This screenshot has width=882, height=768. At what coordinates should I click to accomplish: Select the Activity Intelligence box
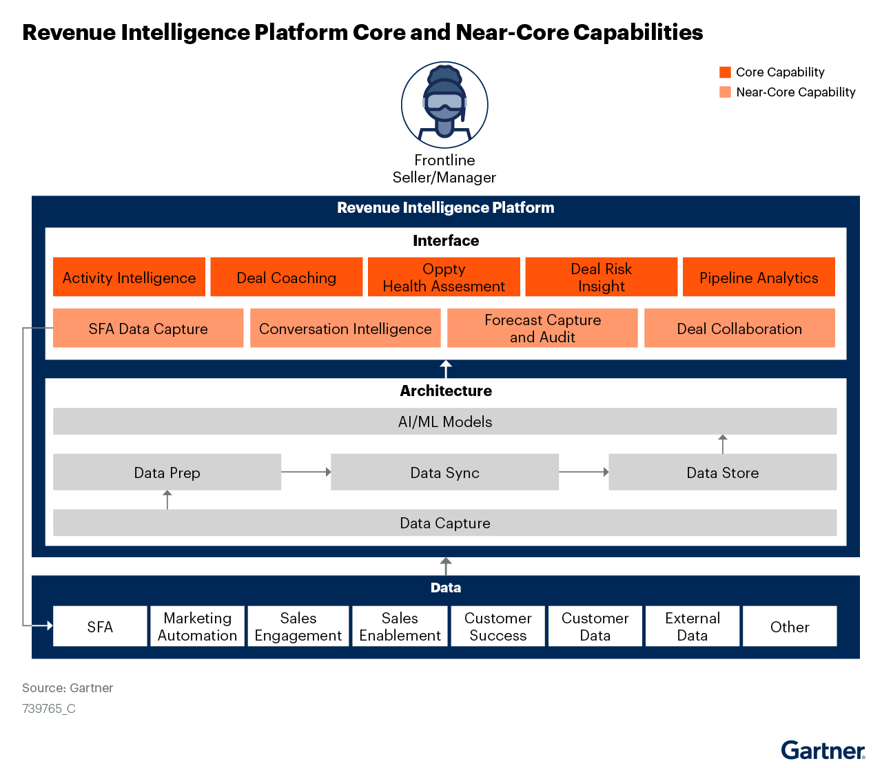click(129, 277)
